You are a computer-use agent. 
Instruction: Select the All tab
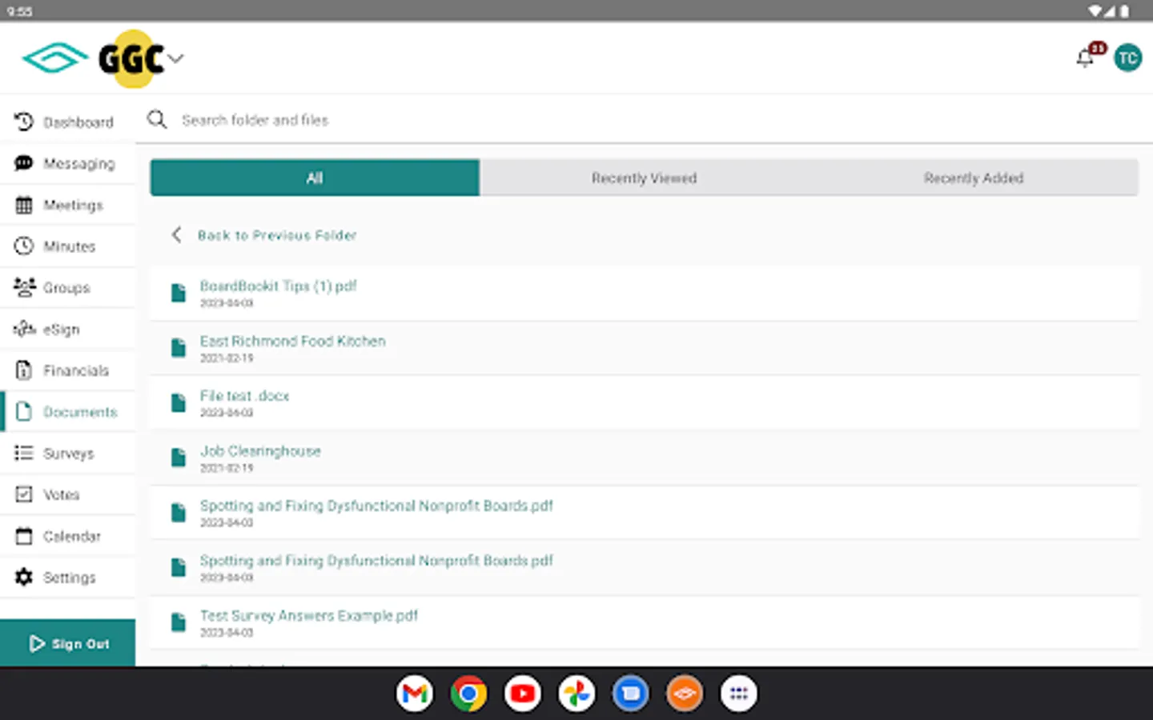315,178
